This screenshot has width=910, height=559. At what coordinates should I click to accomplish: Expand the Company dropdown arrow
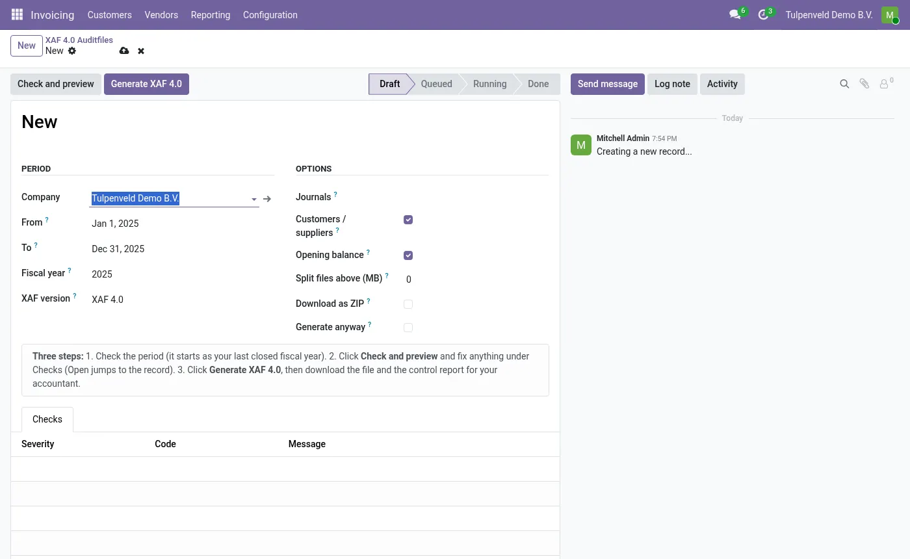click(x=254, y=200)
